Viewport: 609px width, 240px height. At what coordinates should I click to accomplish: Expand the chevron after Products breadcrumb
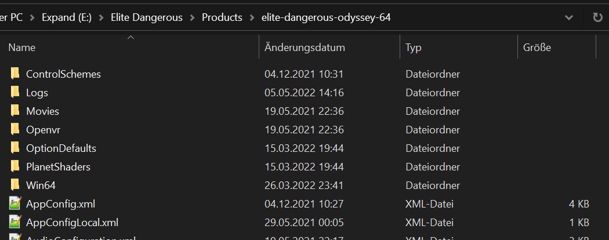coord(252,17)
